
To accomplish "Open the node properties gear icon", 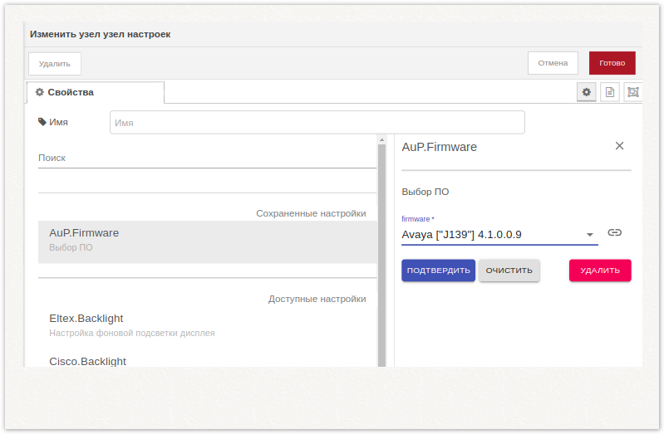I will tap(587, 92).
